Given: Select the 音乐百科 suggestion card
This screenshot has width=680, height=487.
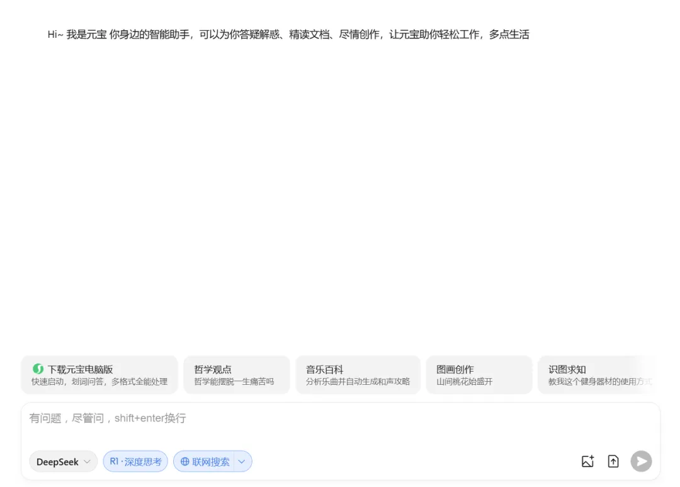Looking at the screenshot, I should 358,375.
